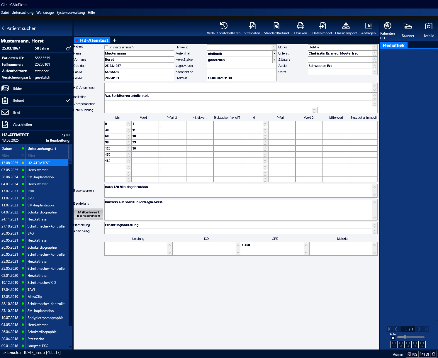Click the Drucken printer icon
438x358 pixels.
tap(301, 26)
